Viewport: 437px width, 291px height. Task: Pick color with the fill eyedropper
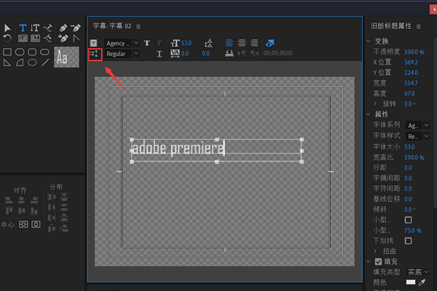tap(422, 282)
